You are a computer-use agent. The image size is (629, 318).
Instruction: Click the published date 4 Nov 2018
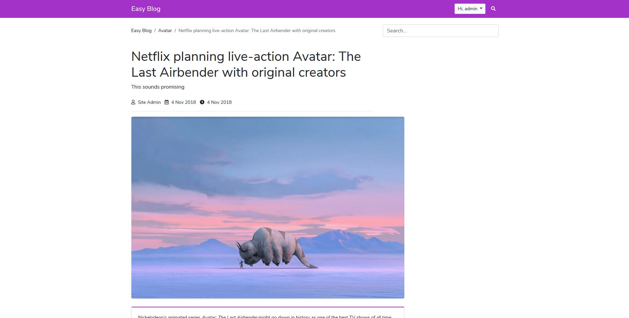coord(184,102)
